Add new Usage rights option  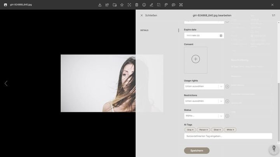coord(227,86)
